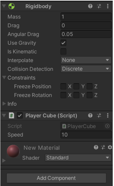Click the Speed value field
This screenshot has height=186, width=114.
click(86, 135)
